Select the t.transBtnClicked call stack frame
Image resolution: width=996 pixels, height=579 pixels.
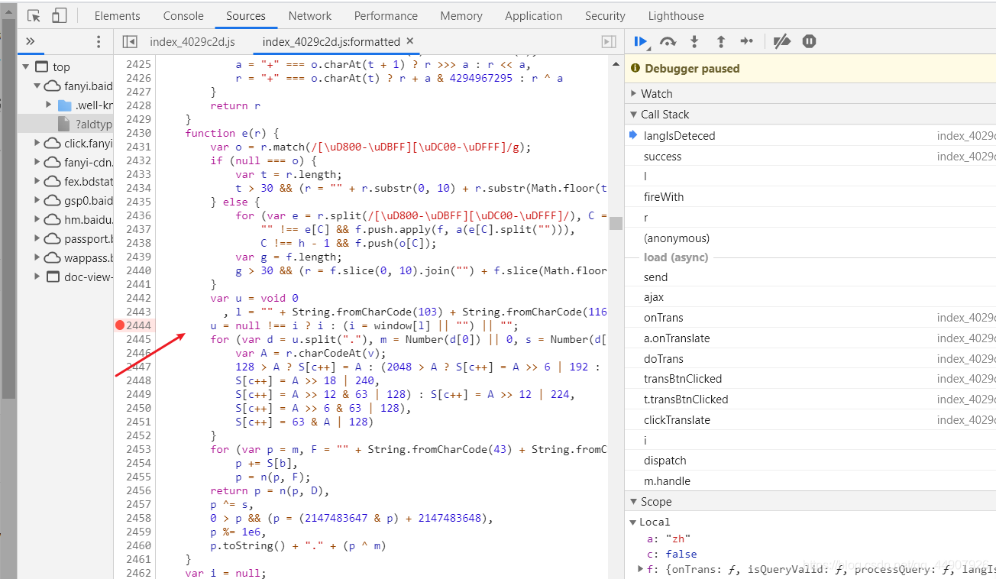click(x=810, y=399)
